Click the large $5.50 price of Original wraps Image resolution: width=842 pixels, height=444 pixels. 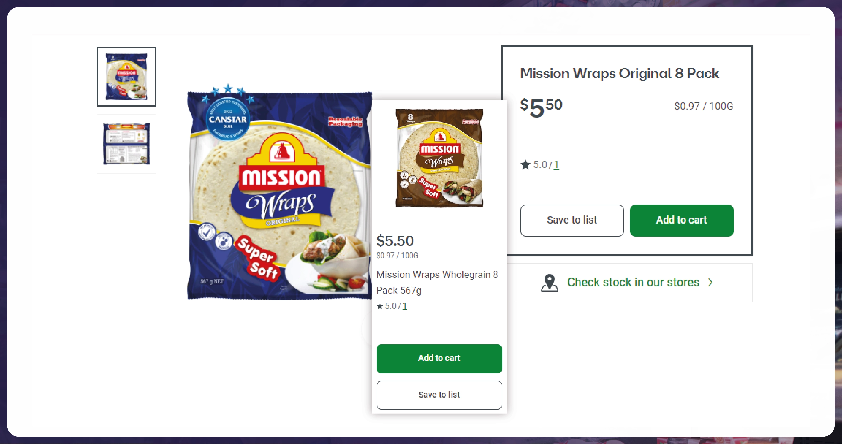(541, 107)
